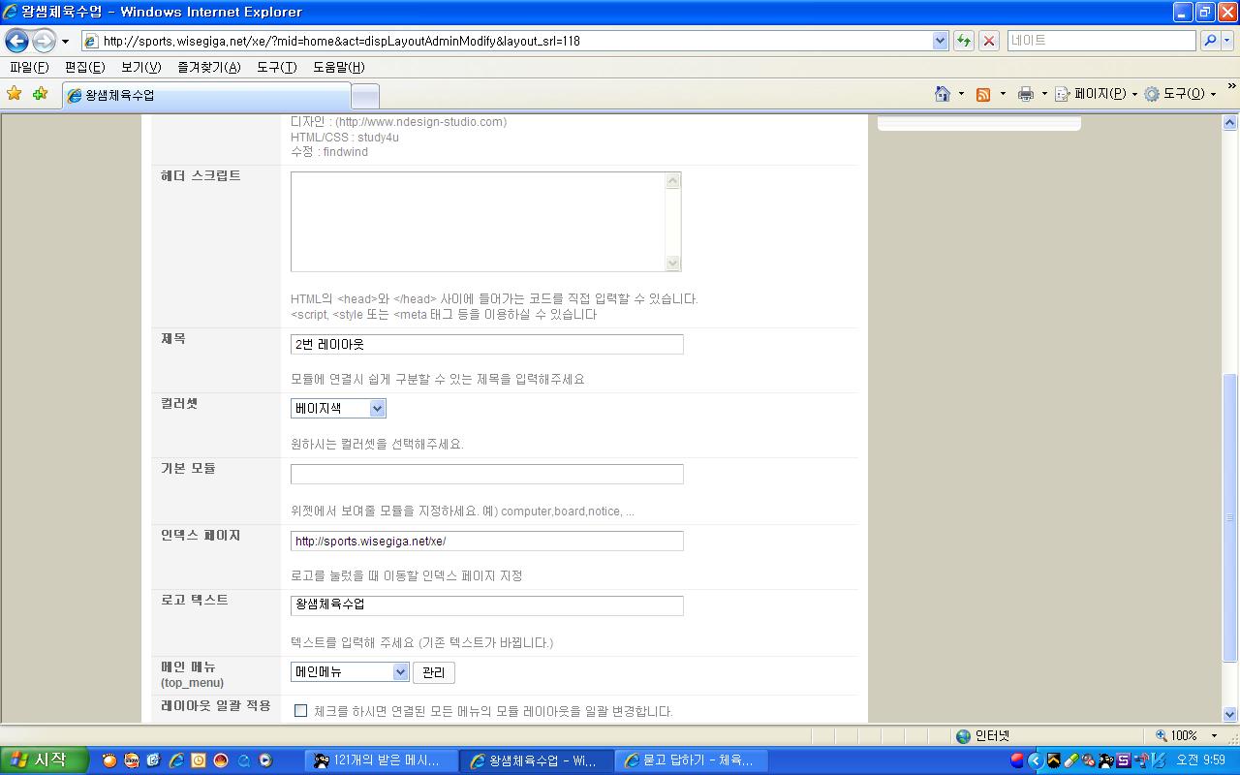This screenshot has height=775, width=1240.
Task: Toggle the 레이아웃 일괄 적용 checkbox
Action: click(300, 710)
